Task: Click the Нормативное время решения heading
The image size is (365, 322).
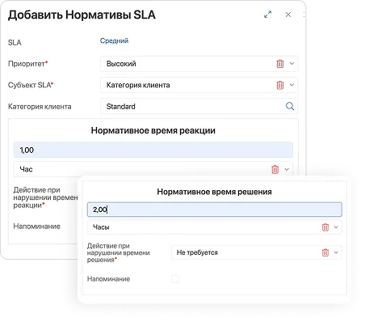Action: [x=214, y=192]
